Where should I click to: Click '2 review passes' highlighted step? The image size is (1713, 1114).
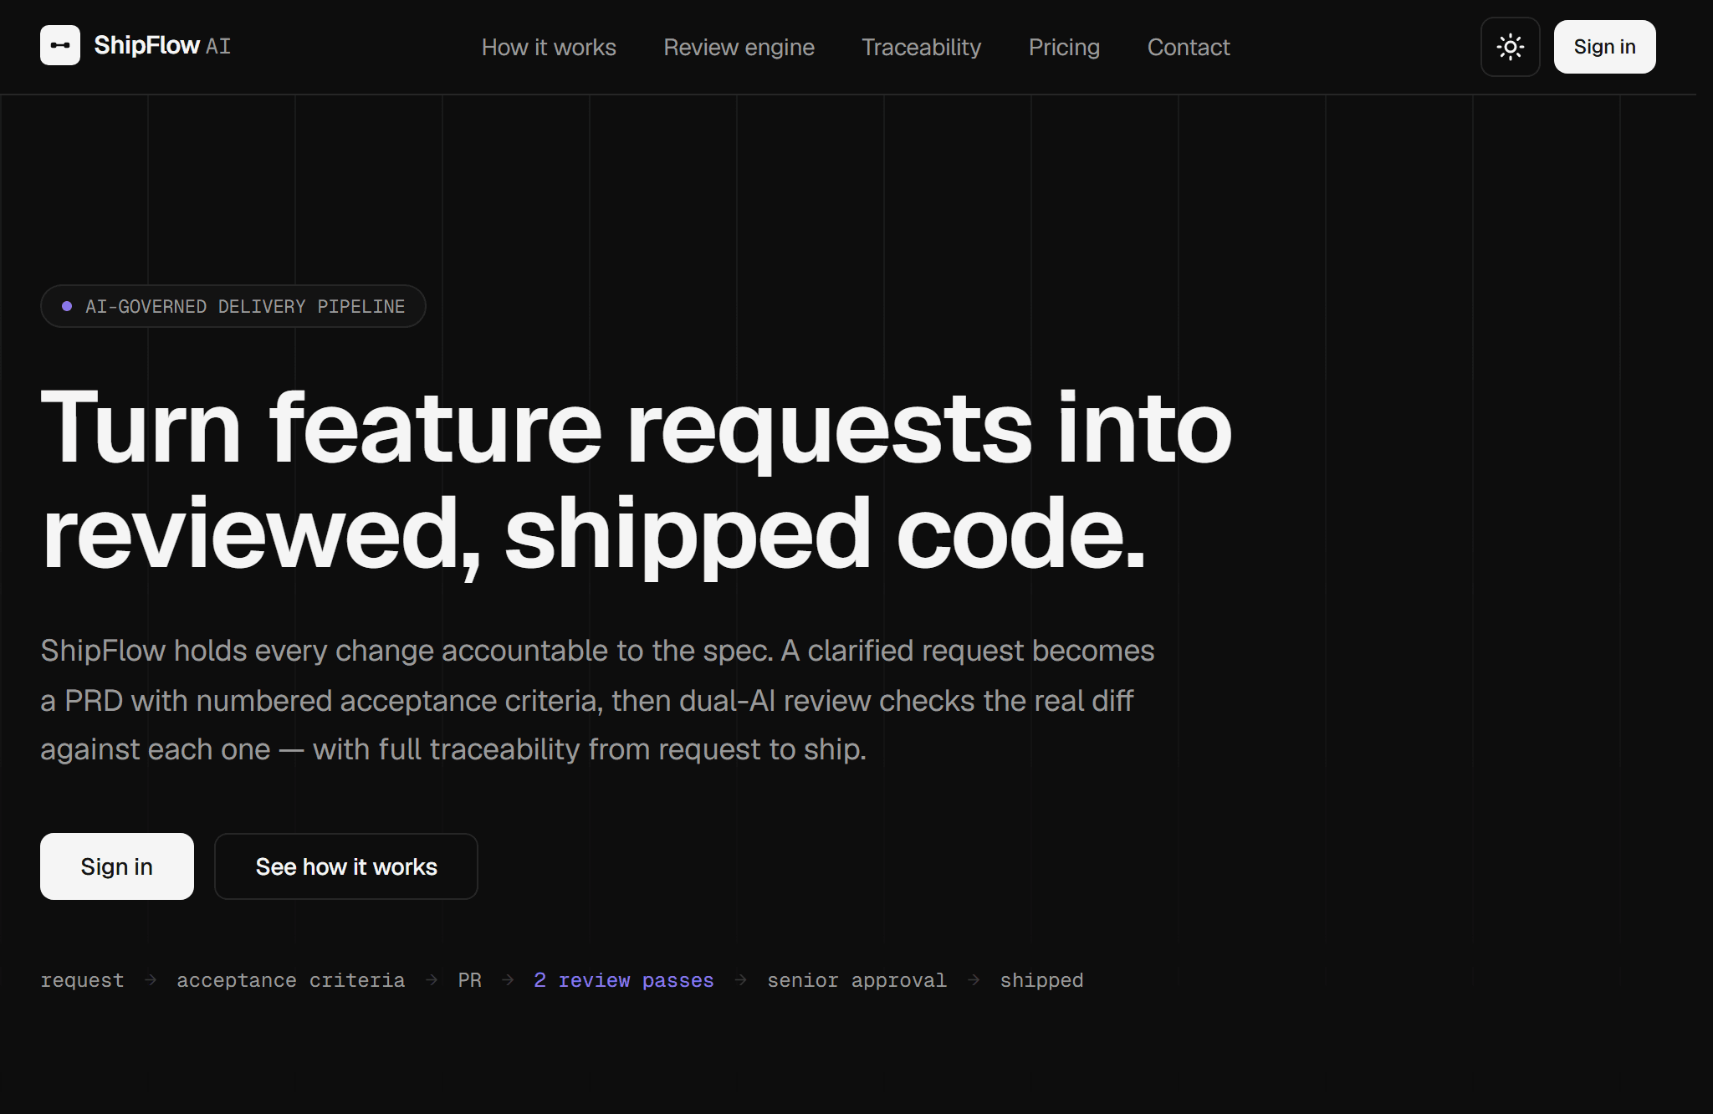[624, 980]
